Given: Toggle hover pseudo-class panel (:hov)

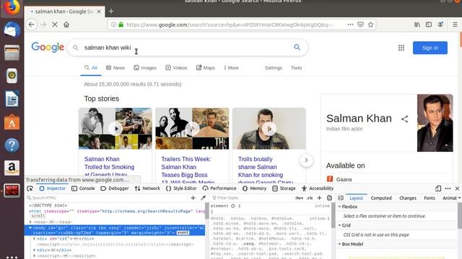Looking at the screenshot, I should (x=299, y=198).
